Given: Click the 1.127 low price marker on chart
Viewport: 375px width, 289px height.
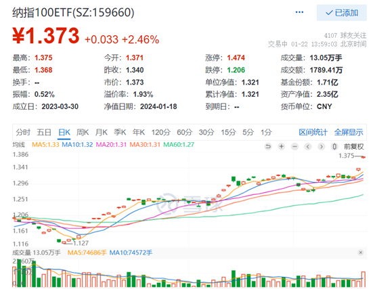Looking at the screenshot, I should [x=81, y=244].
